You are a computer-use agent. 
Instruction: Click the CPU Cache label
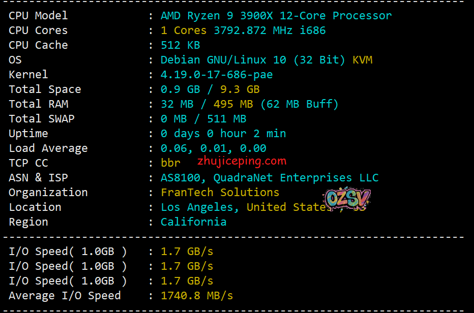(x=38, y=45)
